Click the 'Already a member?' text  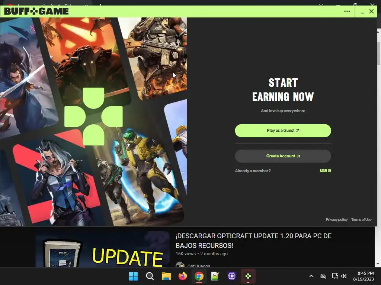[x=253, y=171]
